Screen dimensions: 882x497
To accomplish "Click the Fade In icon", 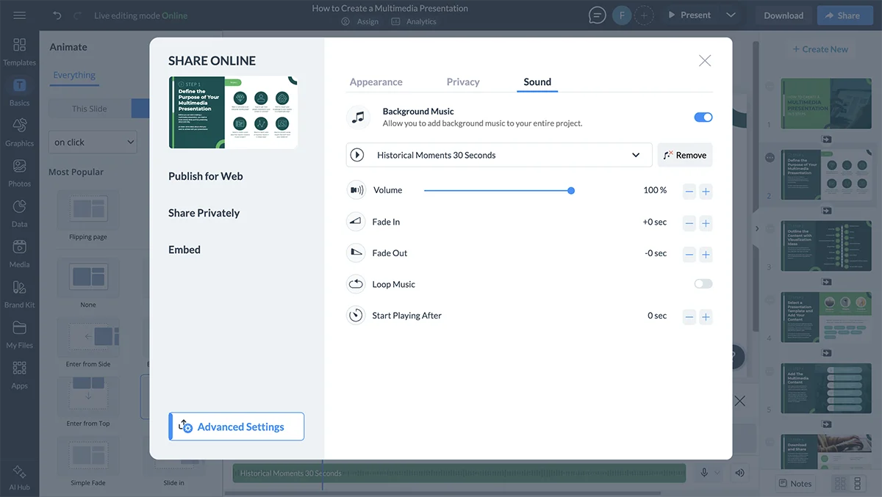I will pos(356,222).
